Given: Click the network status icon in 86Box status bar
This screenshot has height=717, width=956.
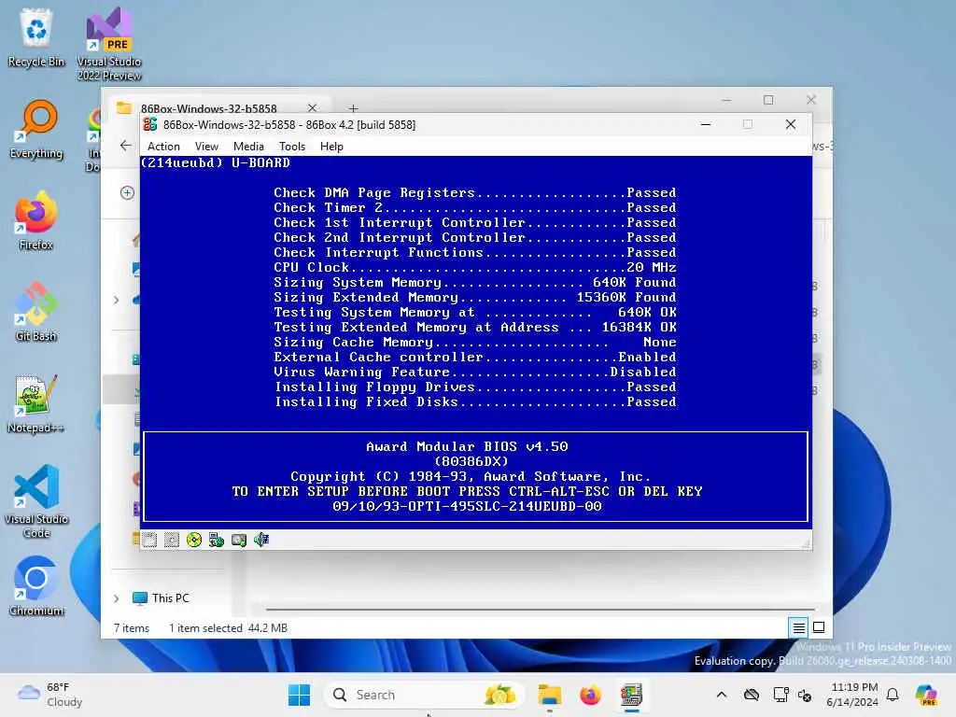Looking at the screenshot, I should pyautogui.click(x=217, y=540).
